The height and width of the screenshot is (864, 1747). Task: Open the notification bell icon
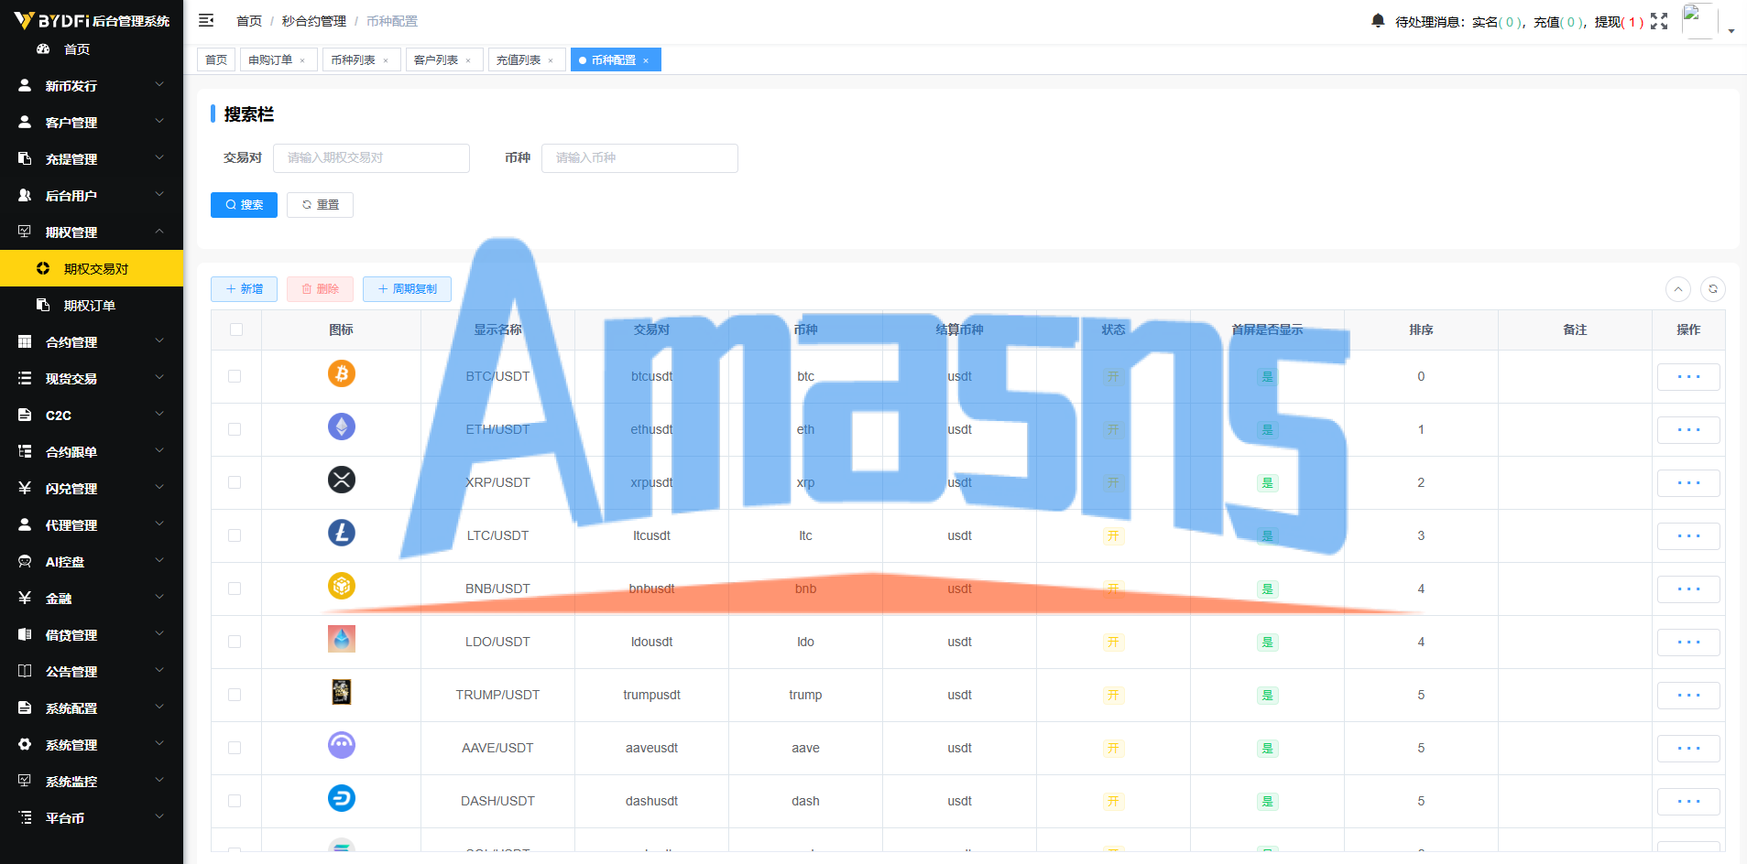pyautogui.click(x=1378, y=20)
